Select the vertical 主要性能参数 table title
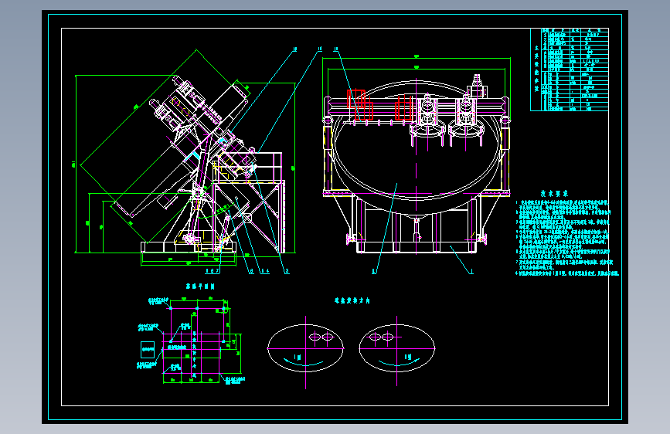The height and width of the screenshot is (434, 670). [536, 70]
